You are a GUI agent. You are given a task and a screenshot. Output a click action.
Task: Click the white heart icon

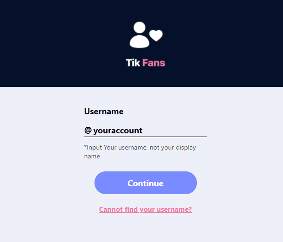[156, 35]
